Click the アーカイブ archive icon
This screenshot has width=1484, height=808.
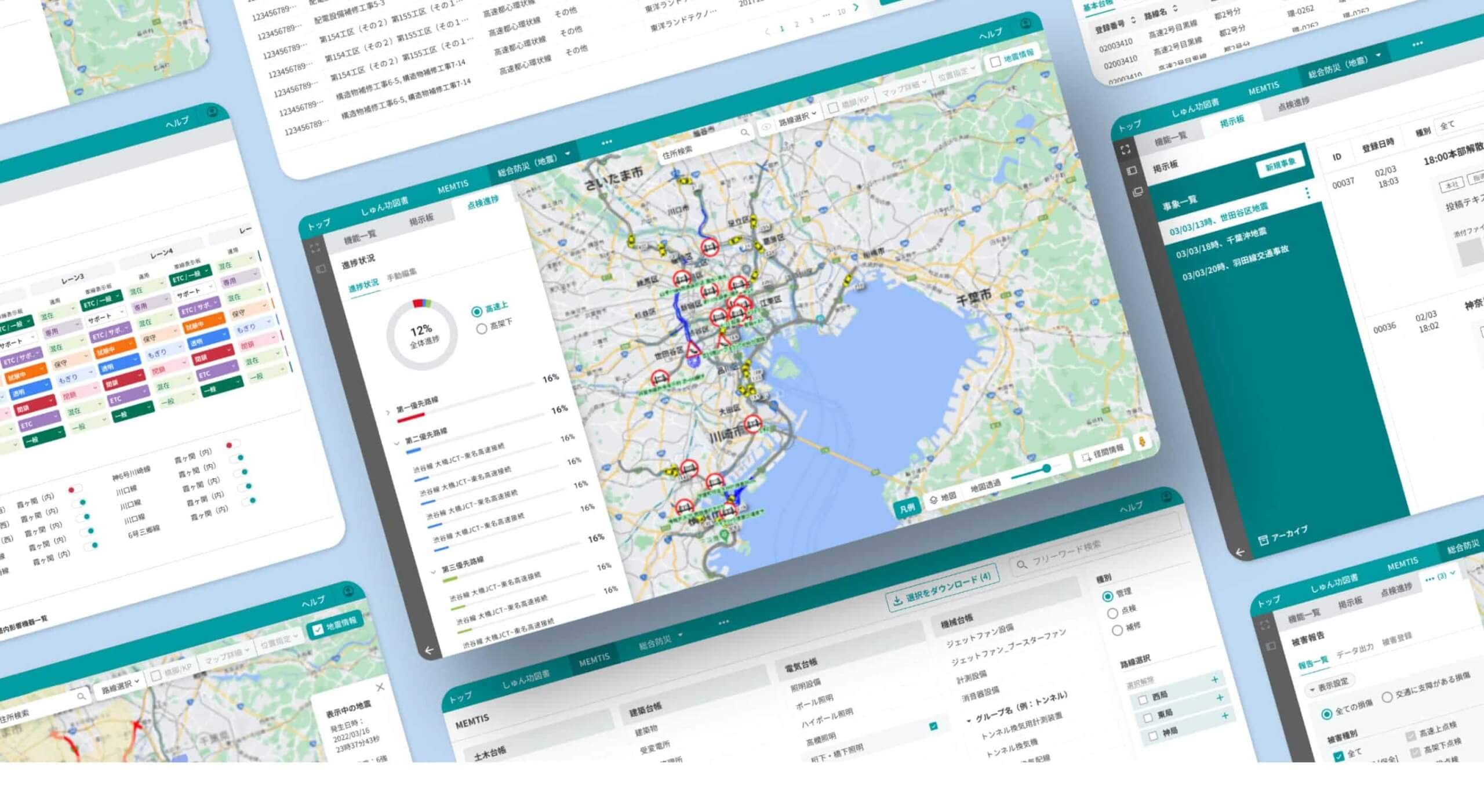coord(1263,540)
